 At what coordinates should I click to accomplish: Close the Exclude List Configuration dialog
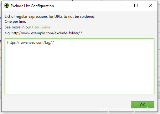150,6
